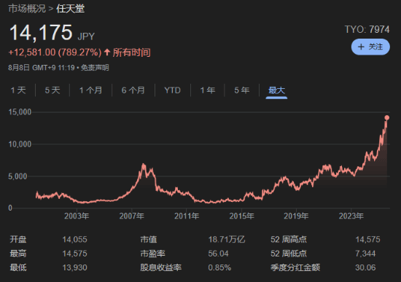
Task: Click the 关注 follow button
Action: point(370,47)
